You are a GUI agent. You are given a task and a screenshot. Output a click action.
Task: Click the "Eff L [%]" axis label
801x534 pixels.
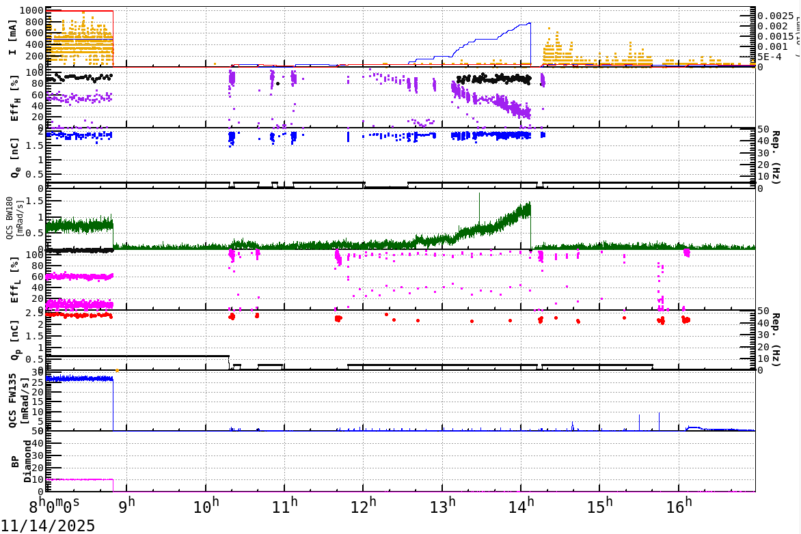tap(15, 280)
